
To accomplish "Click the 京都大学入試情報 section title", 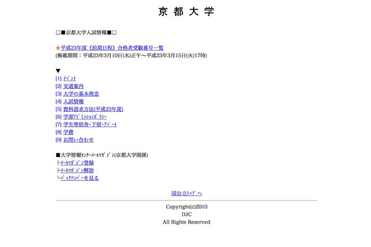I will (86, 32).
